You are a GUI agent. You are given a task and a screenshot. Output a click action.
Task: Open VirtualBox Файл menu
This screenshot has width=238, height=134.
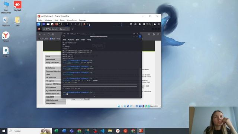pyautogui.click(x=40, y=20)
